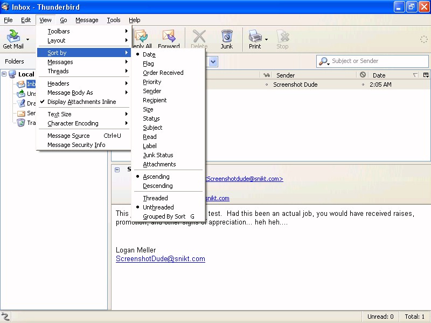This screenshot has height=323, width=431.
Task: Open the column picker icon
Action: [x=426, y=75]
